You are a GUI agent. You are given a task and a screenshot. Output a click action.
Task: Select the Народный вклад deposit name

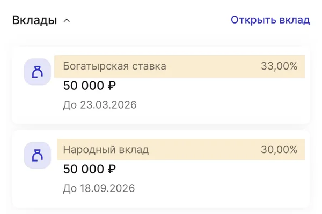(106, 150)
